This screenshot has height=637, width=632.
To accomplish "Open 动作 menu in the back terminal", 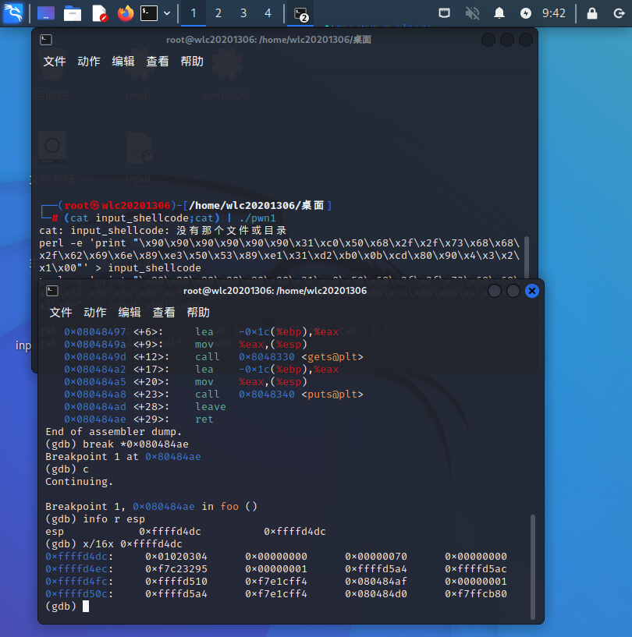I will [x=89, y=62].
